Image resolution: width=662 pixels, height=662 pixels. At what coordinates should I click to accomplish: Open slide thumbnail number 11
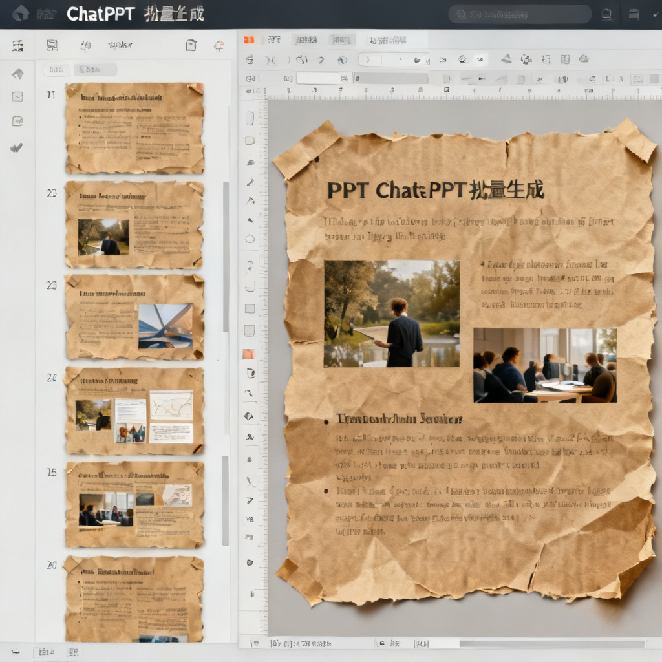(x=134, y=129)
